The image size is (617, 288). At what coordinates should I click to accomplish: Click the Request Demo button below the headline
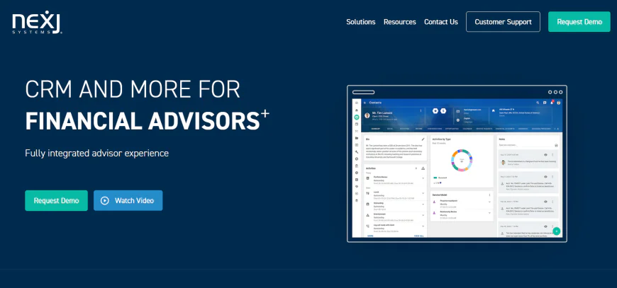point(56,200)
